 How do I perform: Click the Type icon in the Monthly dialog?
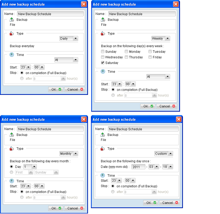11,148
